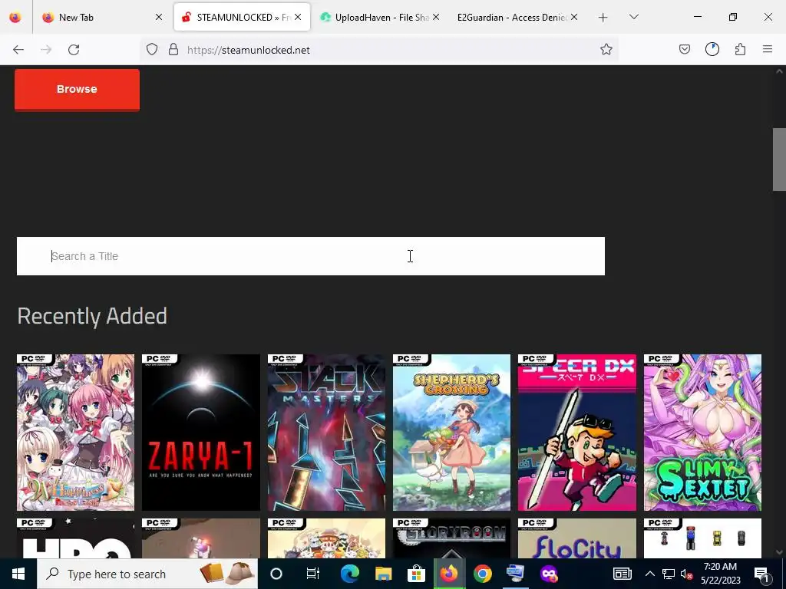Screen dimensions: 786x589
Task: Open the Firefox hamburger application menu
Action: (768, 49)
